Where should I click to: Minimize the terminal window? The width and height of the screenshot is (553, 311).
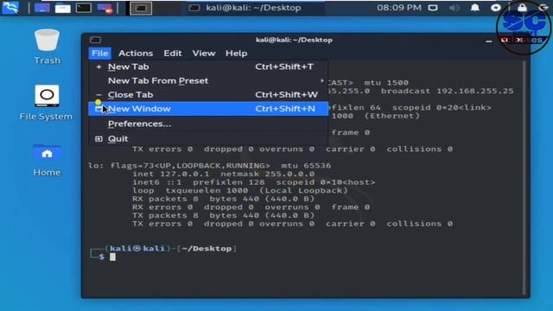point(488,41)
